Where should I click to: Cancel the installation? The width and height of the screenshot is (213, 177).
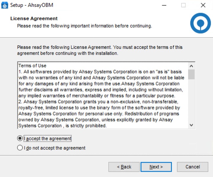coord(193,167)
